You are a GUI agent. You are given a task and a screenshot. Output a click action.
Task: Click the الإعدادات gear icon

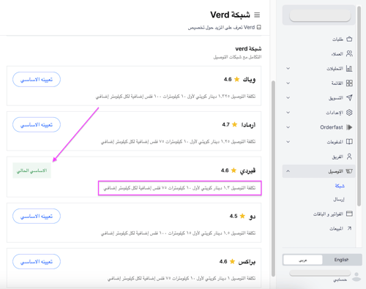(349, 113)
